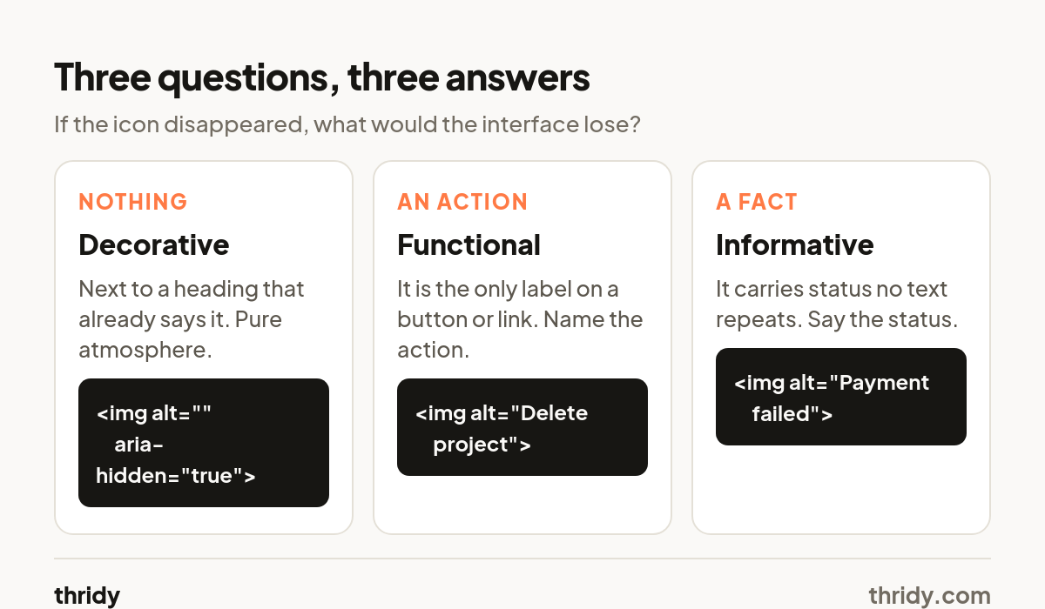Click the 'Pure atmosphere' description text

point(192,319)
